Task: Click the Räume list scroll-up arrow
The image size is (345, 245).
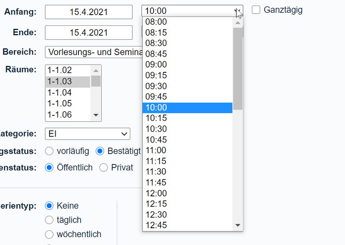Action: 96,71
